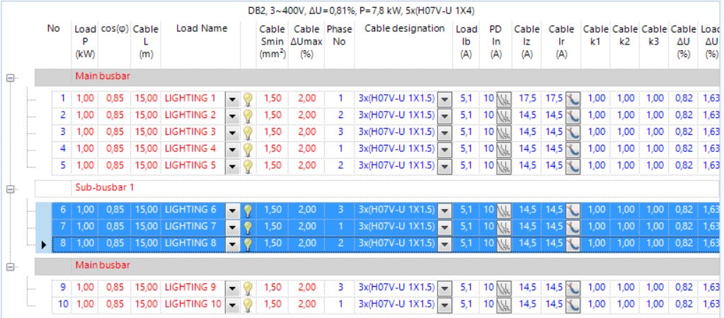Screen dimensions: 724x318
Task: Click the Load Name column header
Action: tap(202, 29)
